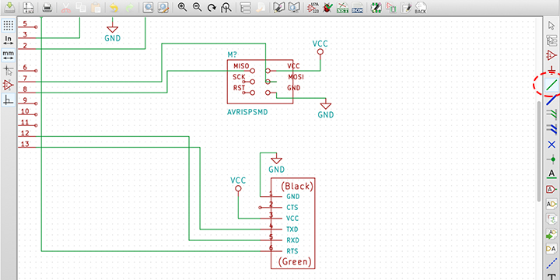Image resolution: width=560 pixels, height=280 pixels.
Task: Select the place bus tool
Action: coord(551,100)
